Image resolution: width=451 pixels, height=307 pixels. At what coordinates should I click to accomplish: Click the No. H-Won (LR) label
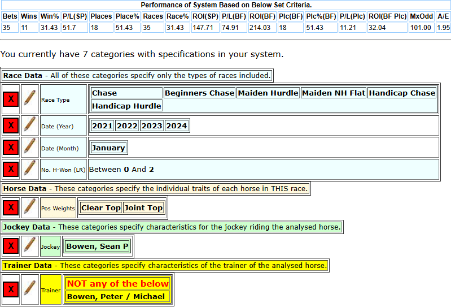(63, 170)
